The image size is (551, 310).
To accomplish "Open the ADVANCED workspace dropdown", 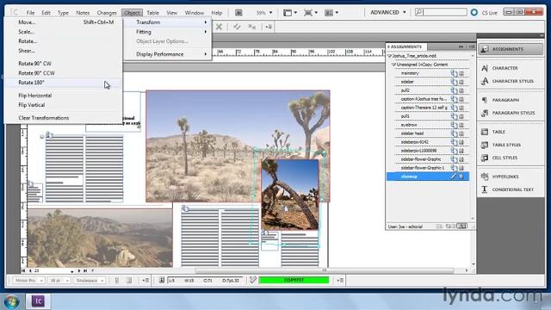I will (x=388, y=12).
